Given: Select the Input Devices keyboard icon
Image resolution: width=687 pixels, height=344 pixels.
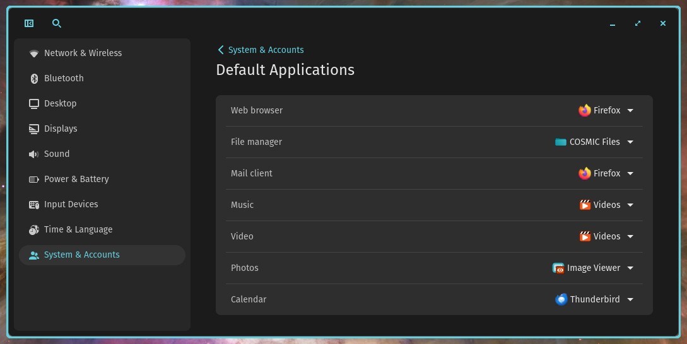Looking at the screenshot, I should click(x=33, y=204).
